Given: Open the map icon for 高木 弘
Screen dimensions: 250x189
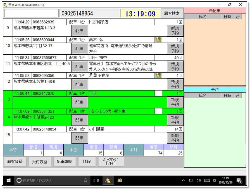Looking at the screenshot, I should [158, 40].
